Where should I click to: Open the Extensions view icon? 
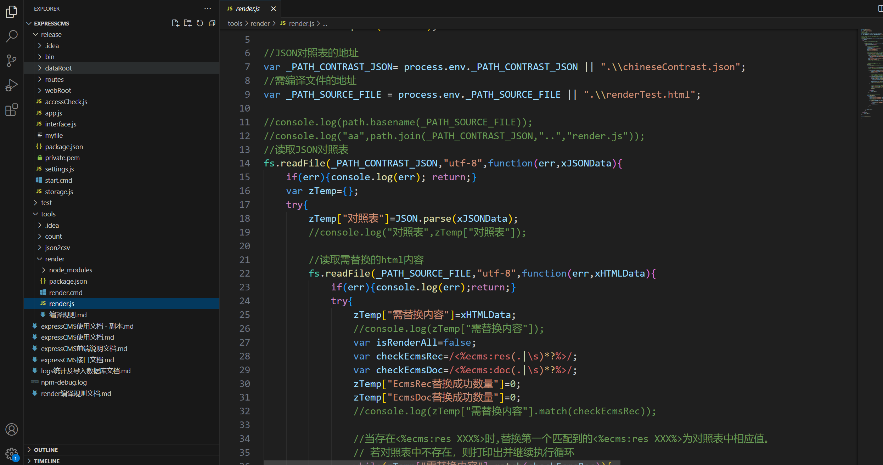point(11,110)
